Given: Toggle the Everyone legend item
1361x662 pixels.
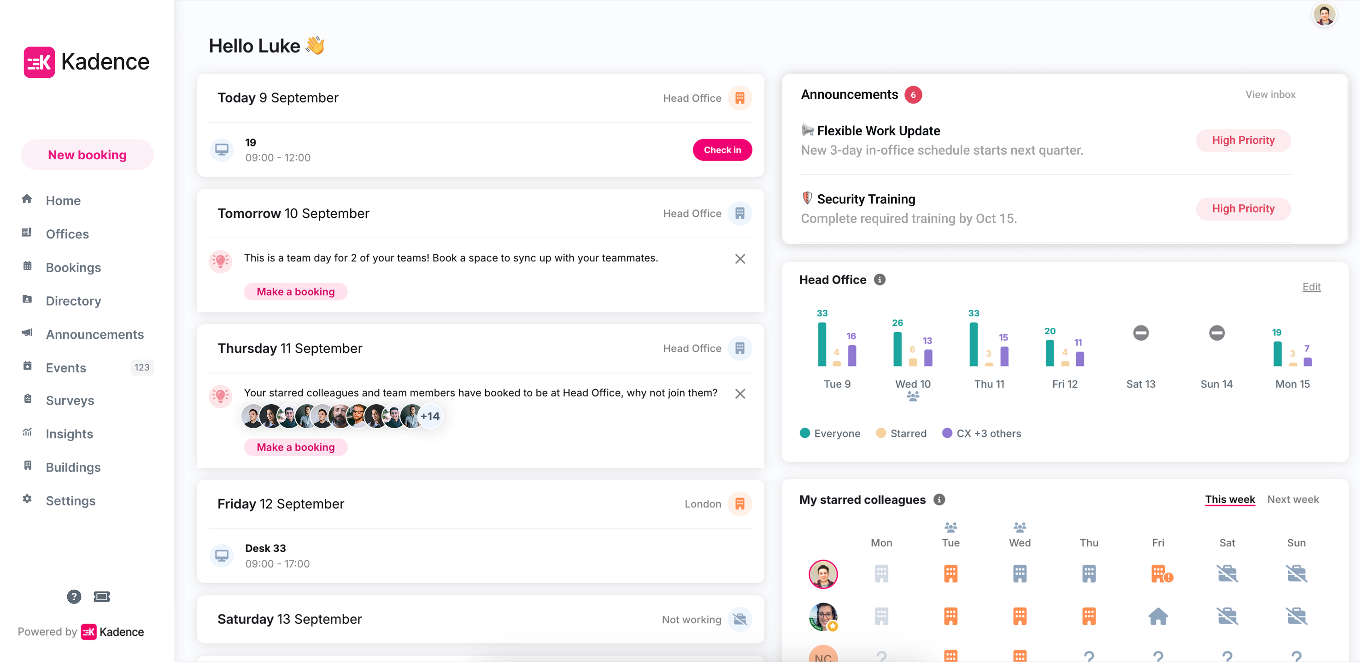Looking at the screenshot, I should pos(830,433).
